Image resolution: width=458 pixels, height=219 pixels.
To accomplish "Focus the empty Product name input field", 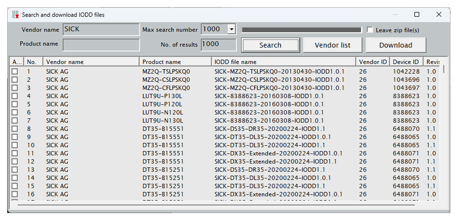I will [x=101, y=45].
